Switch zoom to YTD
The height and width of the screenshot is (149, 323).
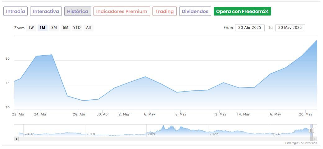pyautogui.click(x=77, y=28)
